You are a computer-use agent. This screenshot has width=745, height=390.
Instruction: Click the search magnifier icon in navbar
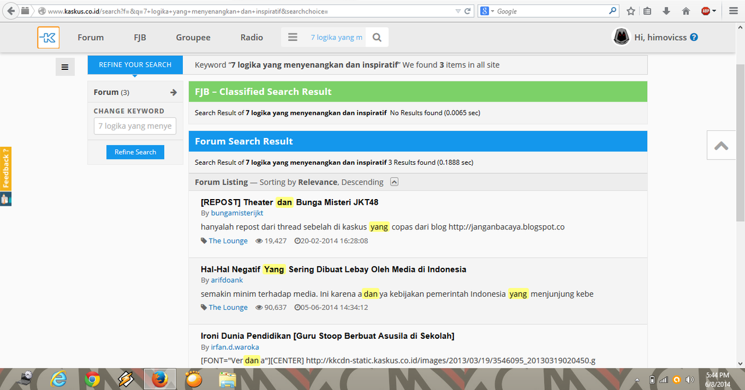coord(377,37)
